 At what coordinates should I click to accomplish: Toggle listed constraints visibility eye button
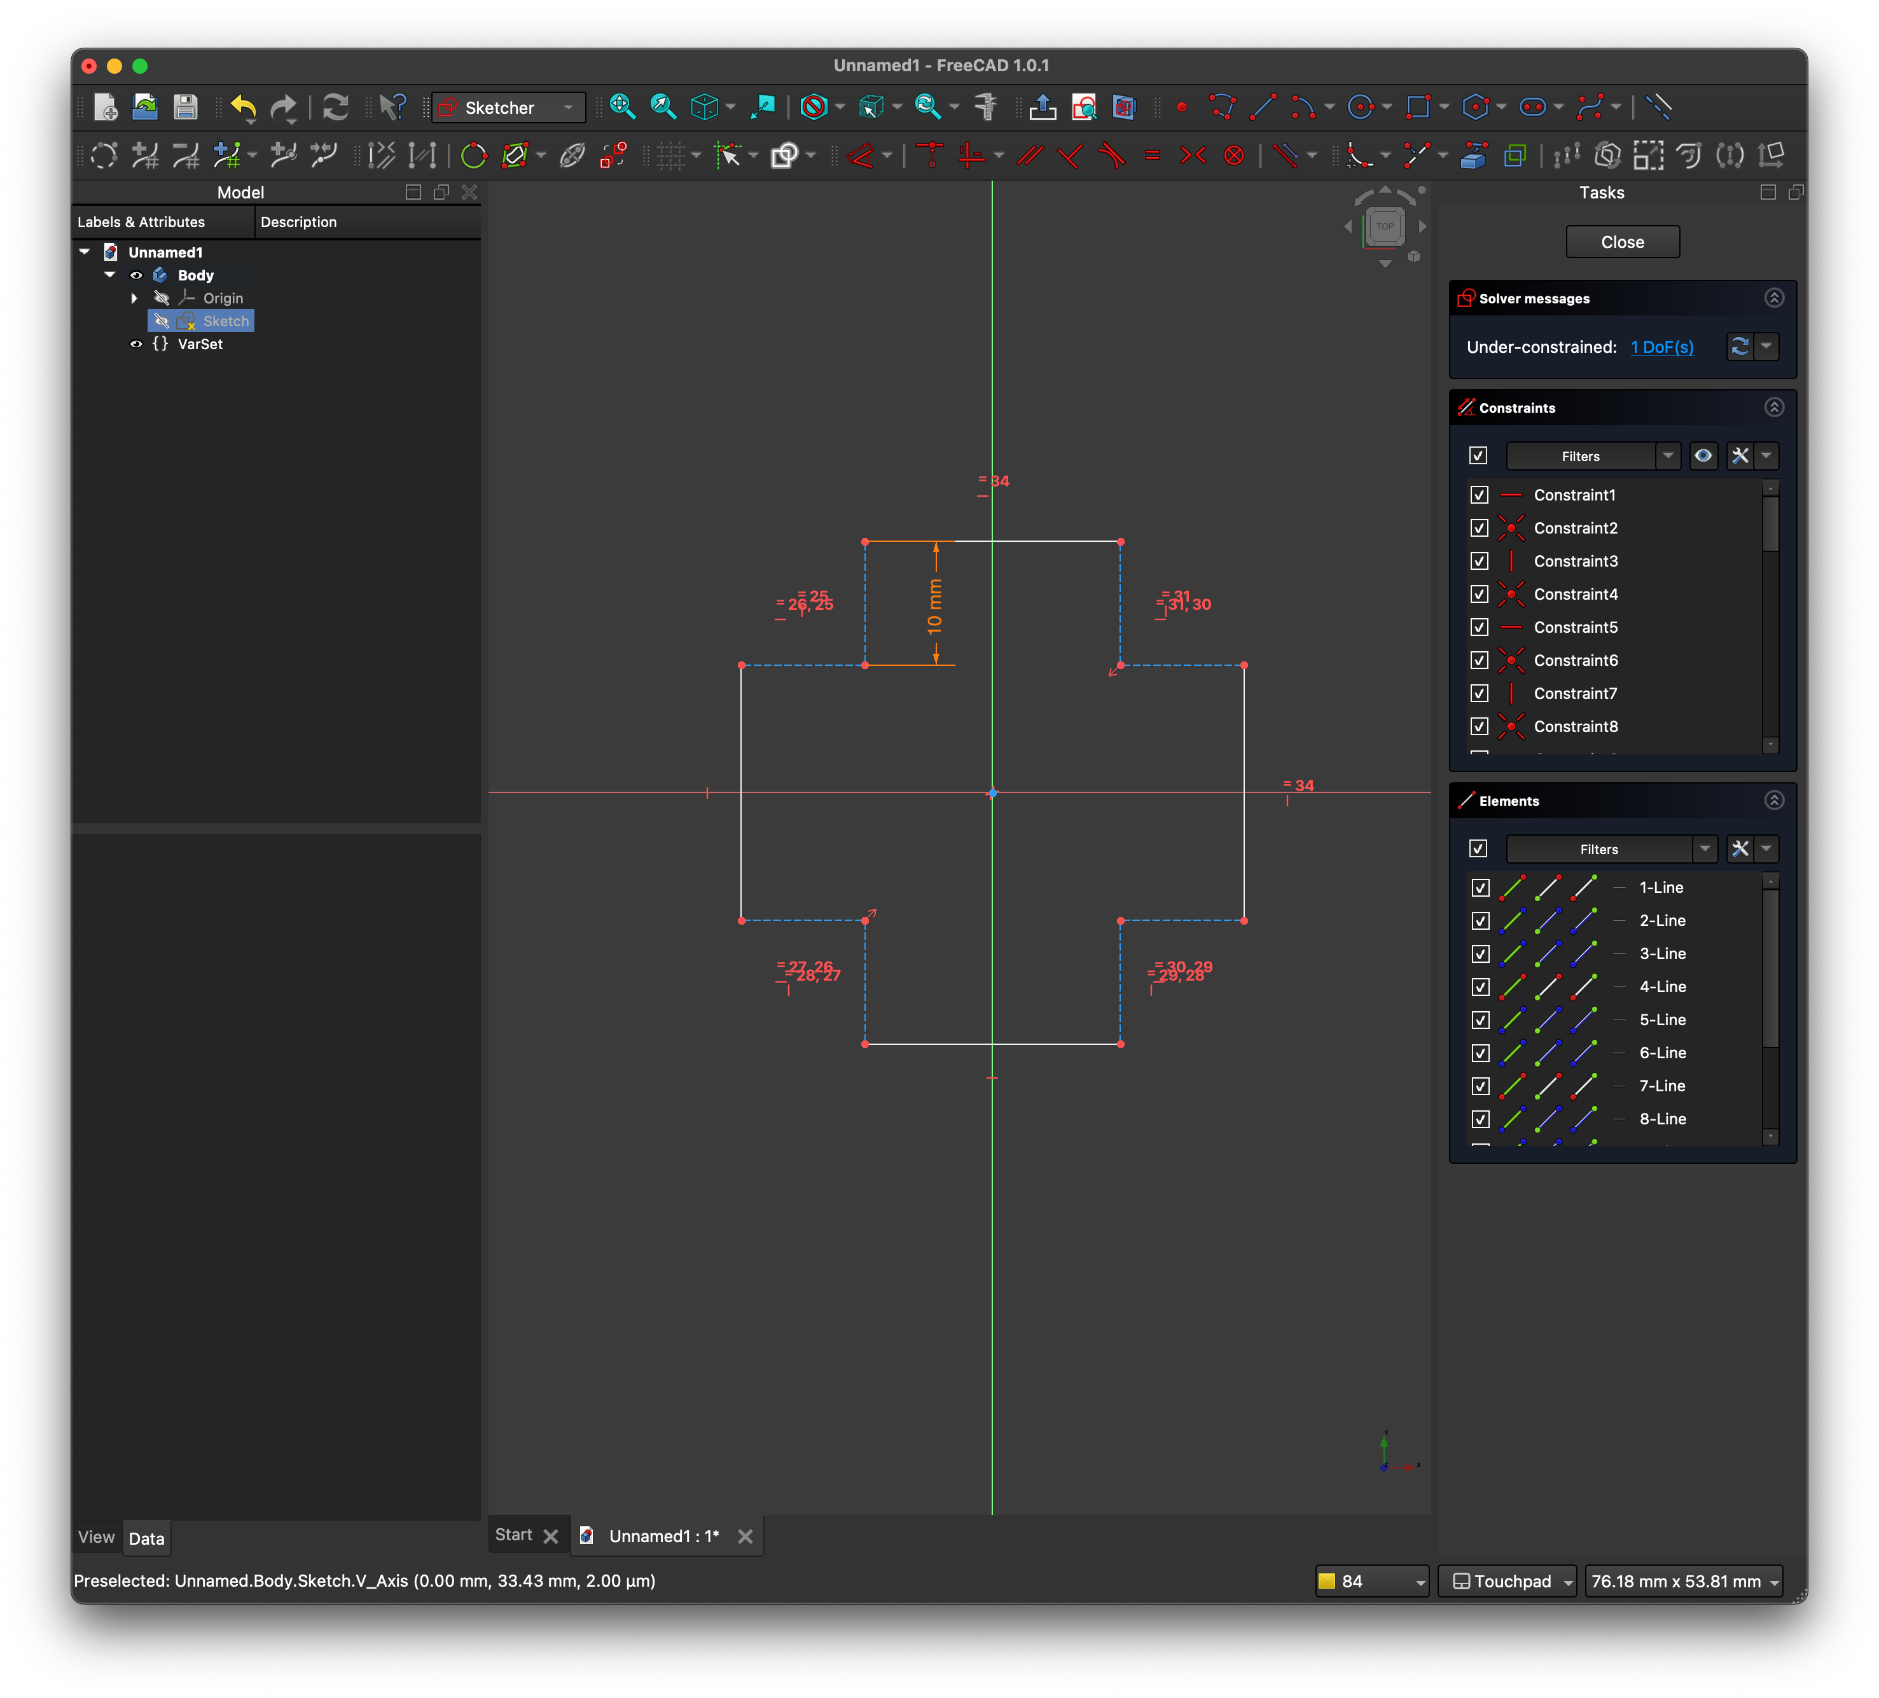point(1703,456)
